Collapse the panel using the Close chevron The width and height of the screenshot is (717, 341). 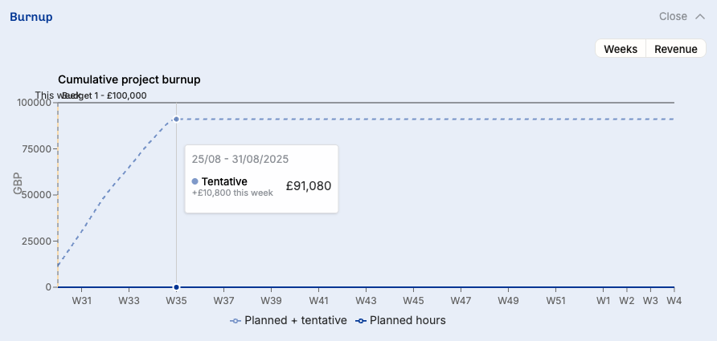click(699, 17)
